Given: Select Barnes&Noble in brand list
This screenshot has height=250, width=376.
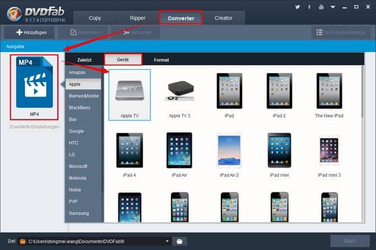Looking at the screenshot, I should [x=83, y=95].
